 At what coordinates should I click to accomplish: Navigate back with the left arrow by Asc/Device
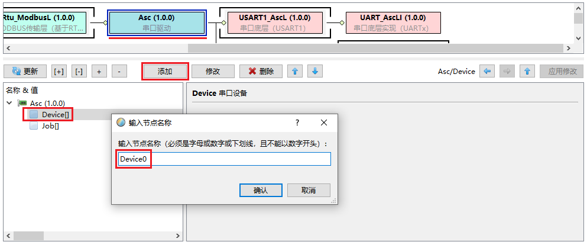[x=487, y=72]
